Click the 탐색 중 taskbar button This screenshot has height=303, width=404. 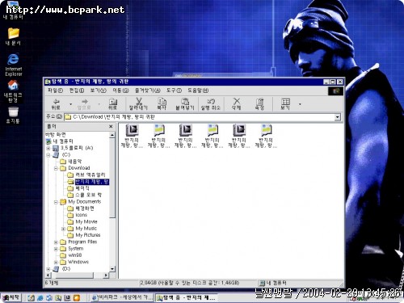pos(187,297)
